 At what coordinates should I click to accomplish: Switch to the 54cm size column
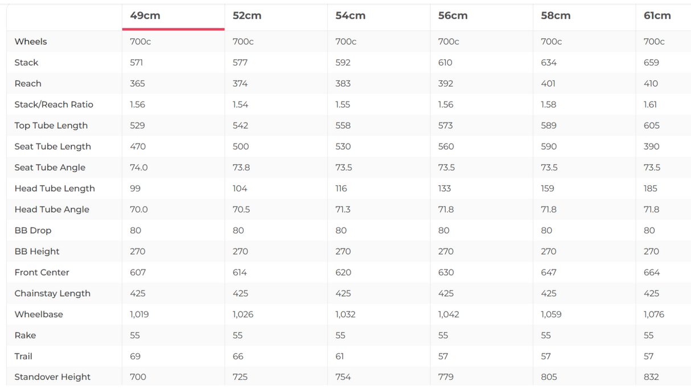coord(350,16)
